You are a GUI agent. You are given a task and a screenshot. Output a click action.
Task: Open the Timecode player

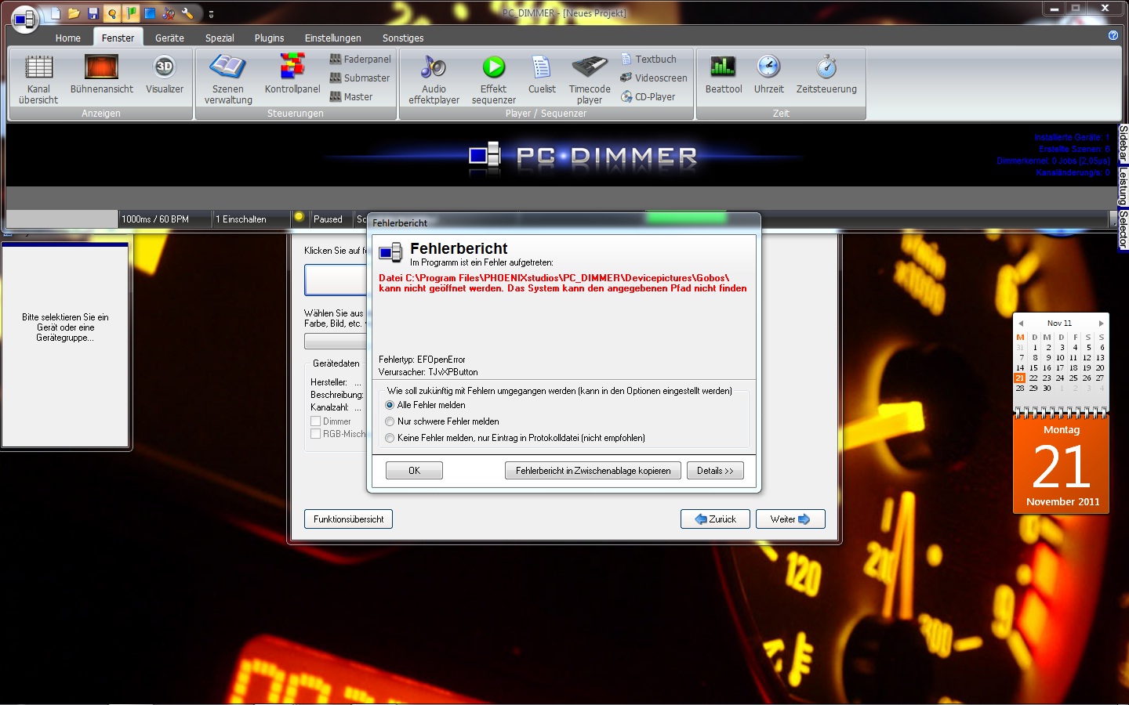tap(589, 76)
